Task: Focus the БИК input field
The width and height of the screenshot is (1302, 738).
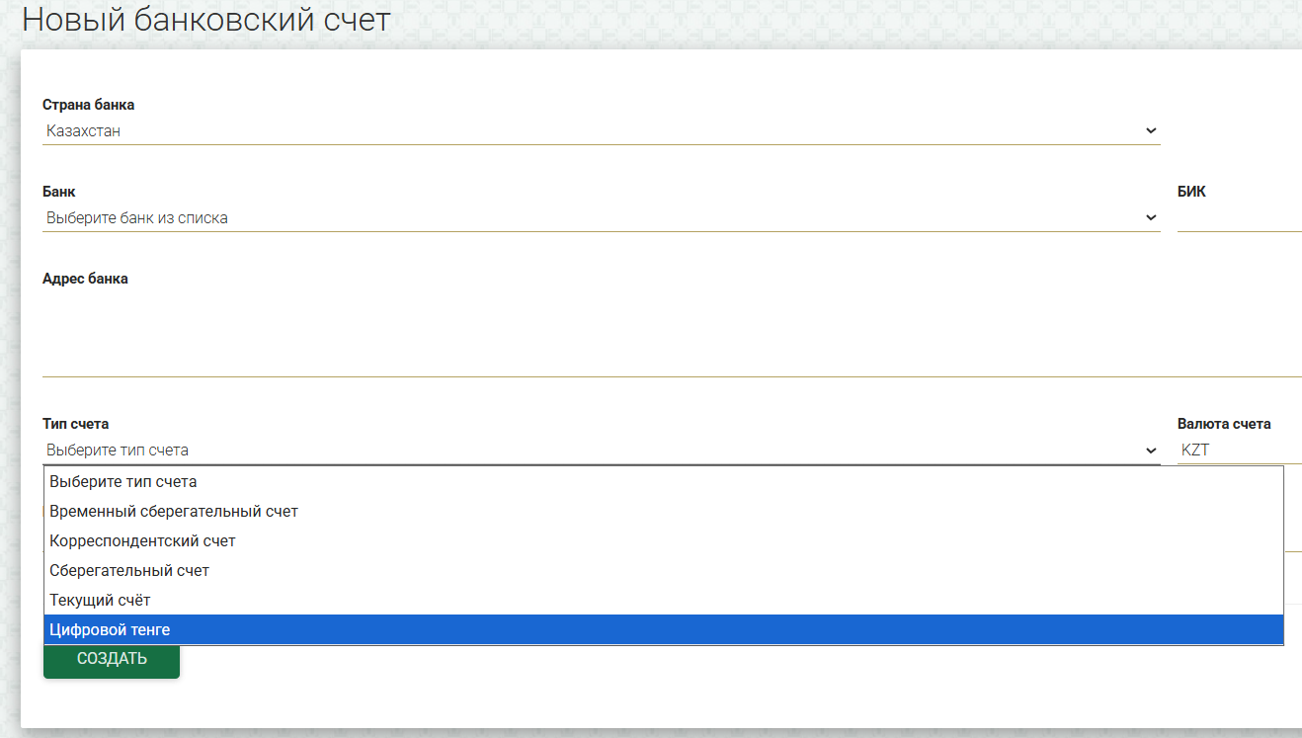Action: coord(1239,217)
